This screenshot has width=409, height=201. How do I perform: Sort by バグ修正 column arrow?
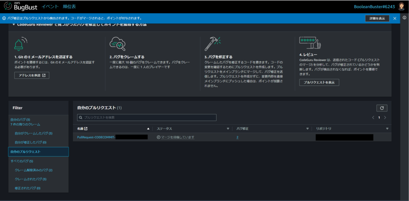[308, 129]
